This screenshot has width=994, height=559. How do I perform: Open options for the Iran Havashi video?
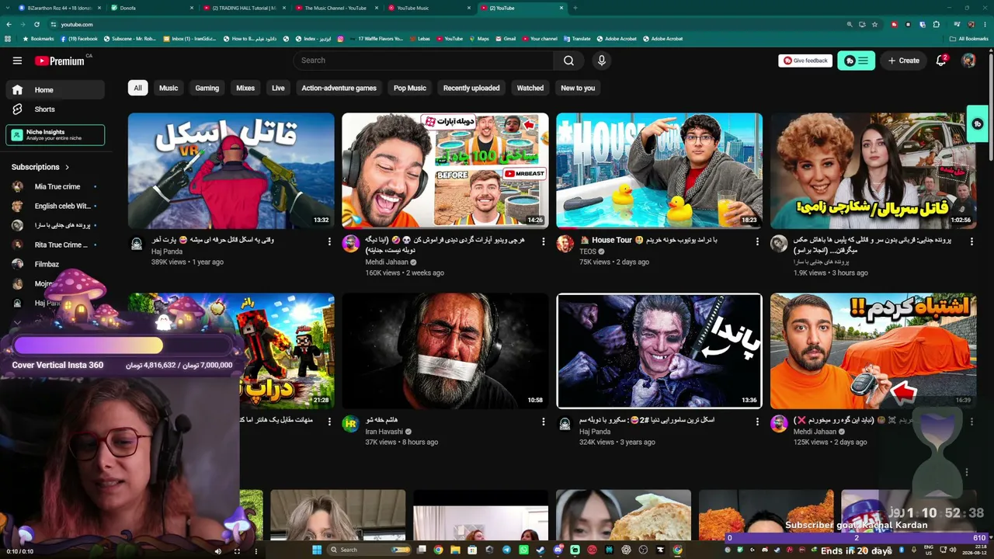544,422
